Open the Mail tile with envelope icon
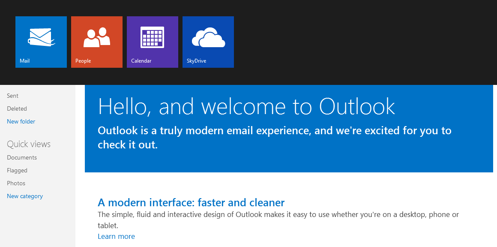Image resolution: width=497 pixels, height=247 pixels. [x=41, y=42]
